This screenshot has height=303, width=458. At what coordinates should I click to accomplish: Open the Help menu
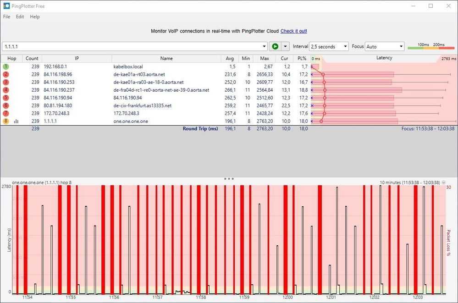click(35, 17)
